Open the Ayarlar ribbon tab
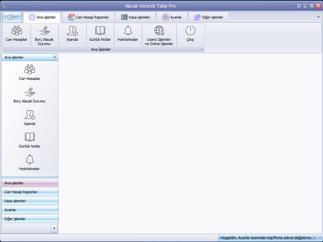323x242 pixels. coord(172,17)
